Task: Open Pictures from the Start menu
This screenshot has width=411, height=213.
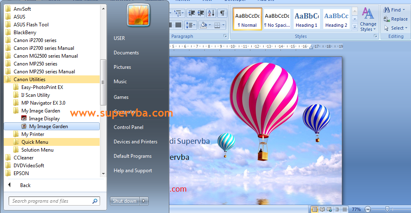Action: point(122,67)
